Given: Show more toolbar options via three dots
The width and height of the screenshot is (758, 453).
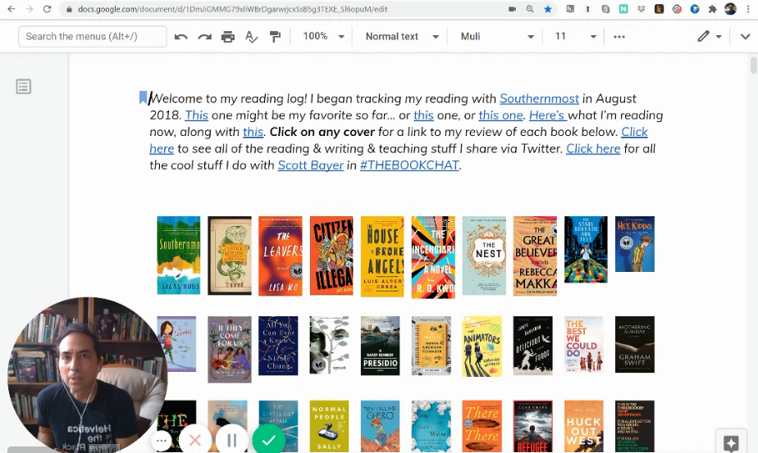Looking at the screenshot, I should tap(619, 37).
